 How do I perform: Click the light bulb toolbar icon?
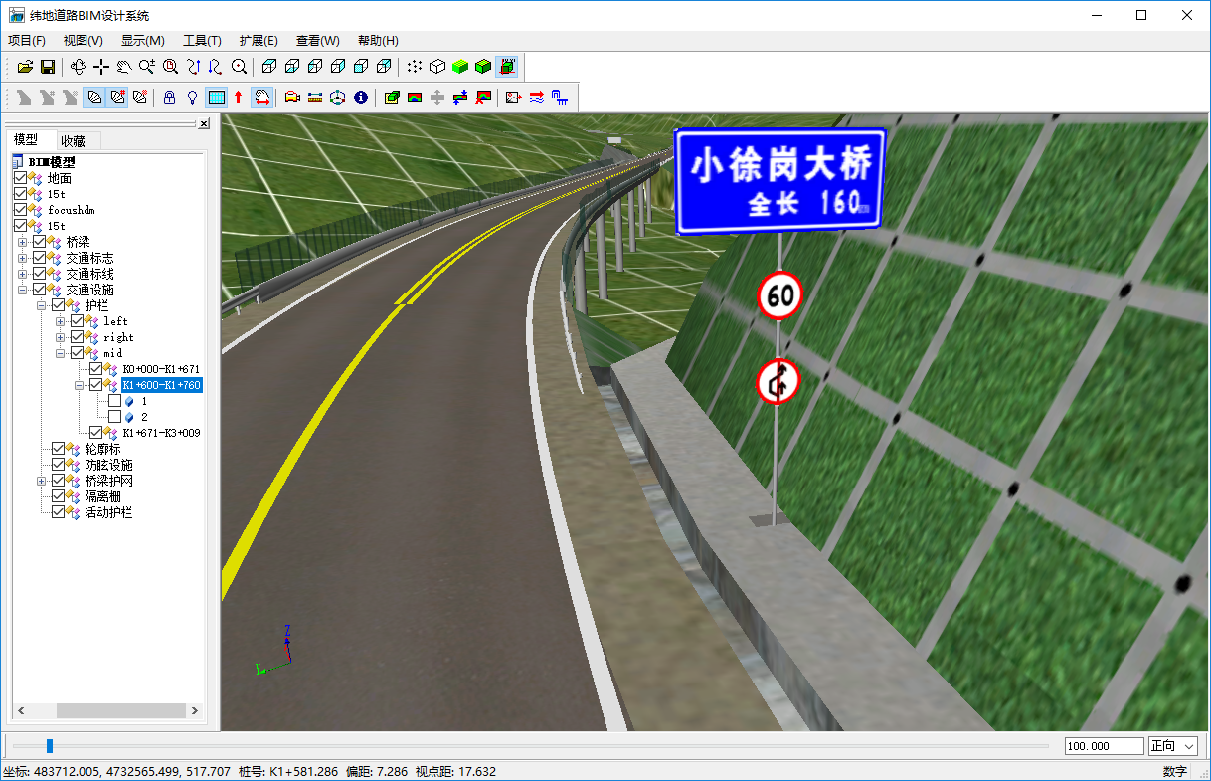tap(193, 98)
